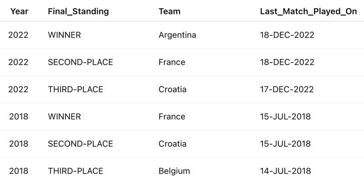Click the Croatia cell in 2022 THIRD-PLACE row

click(172, 89)
